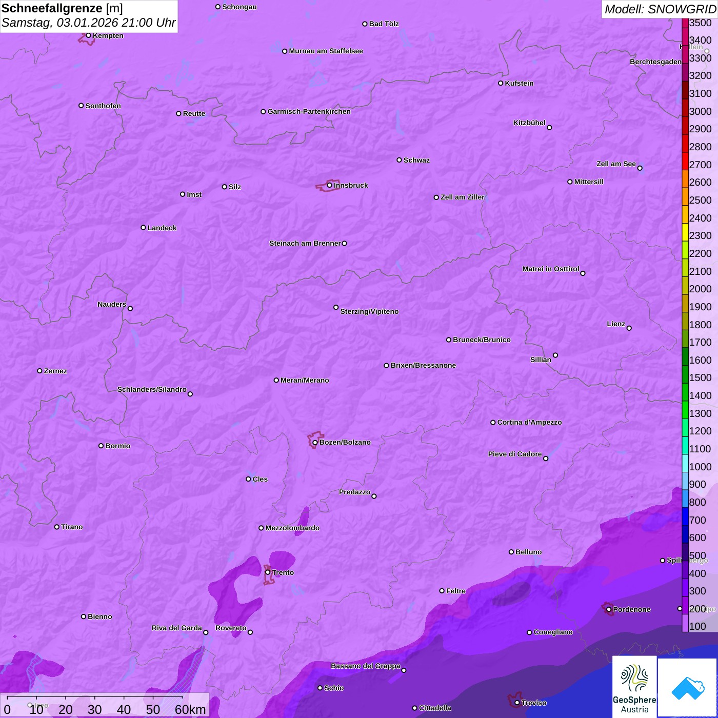Click the Mittersill label
Screen dimensions: 718x718
coord(589,182)
